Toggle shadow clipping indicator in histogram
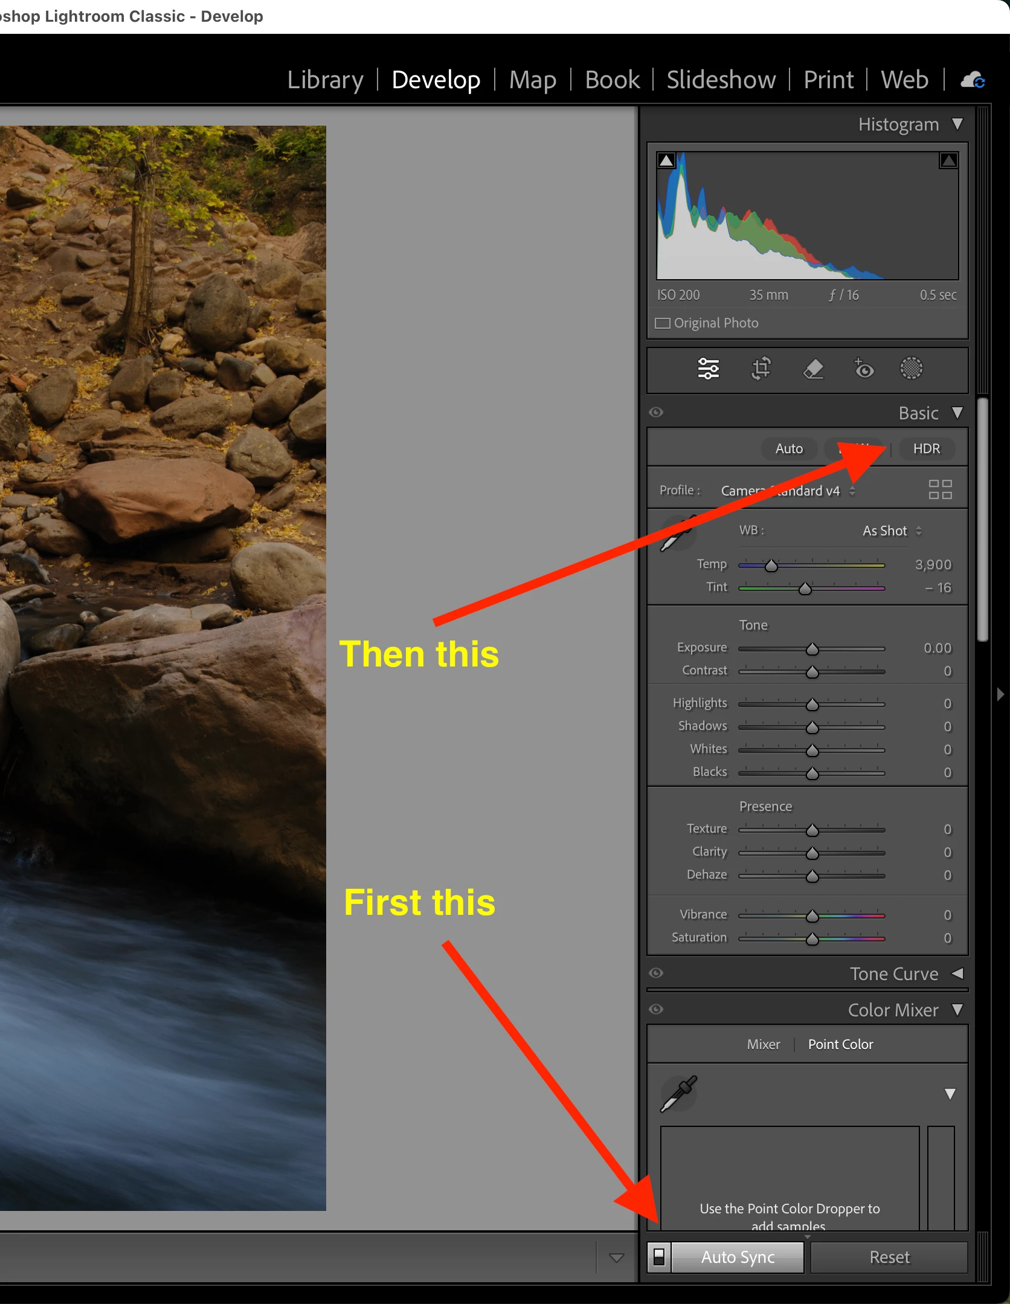 (666, 160)
